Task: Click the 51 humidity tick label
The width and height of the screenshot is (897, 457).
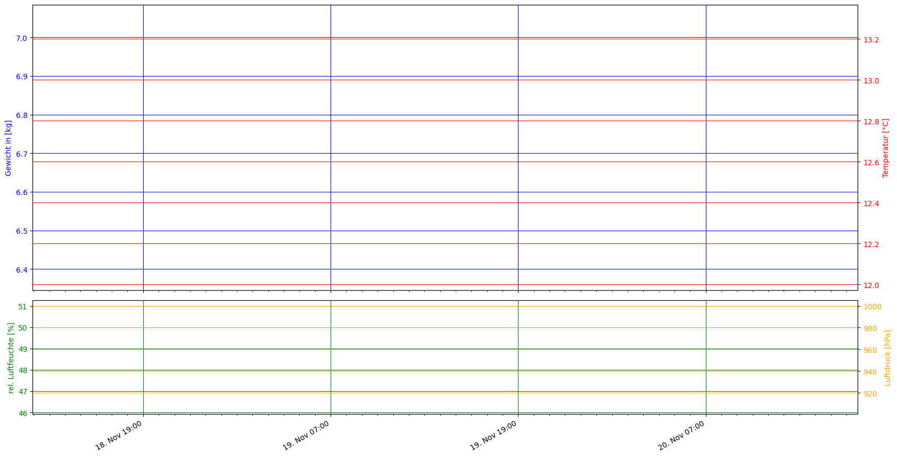Action: click(x=22, y=307)
